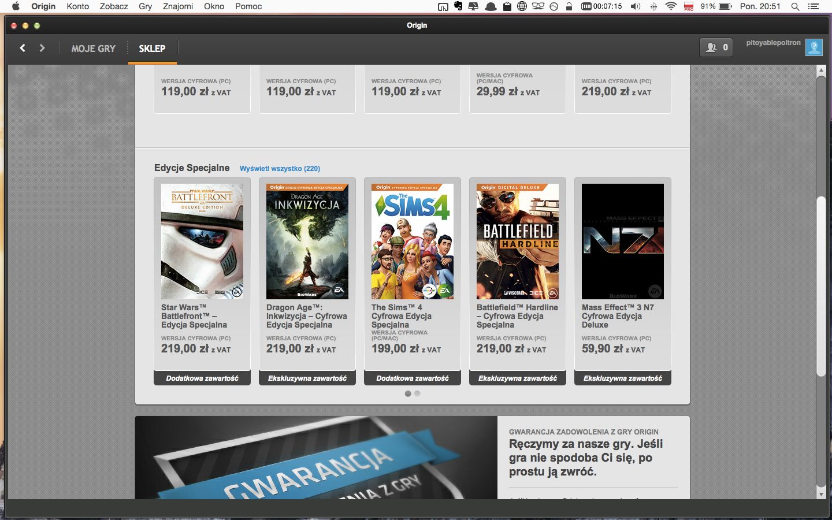Open the friends list button
The image size is (832, 520).
(x=716, y=47)
